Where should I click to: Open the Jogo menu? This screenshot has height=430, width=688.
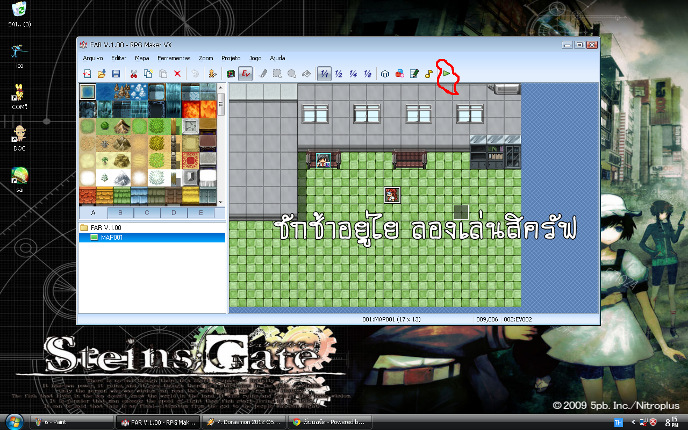tap(255, 58)
